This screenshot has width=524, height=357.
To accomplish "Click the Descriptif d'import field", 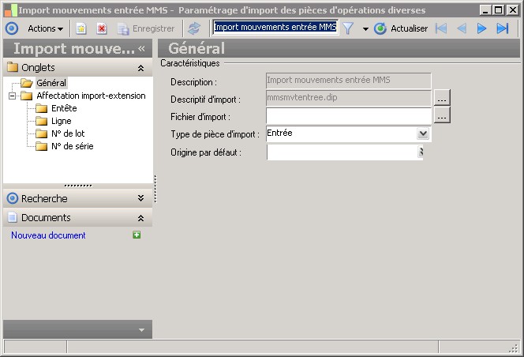I will click(x=349, y=98).
